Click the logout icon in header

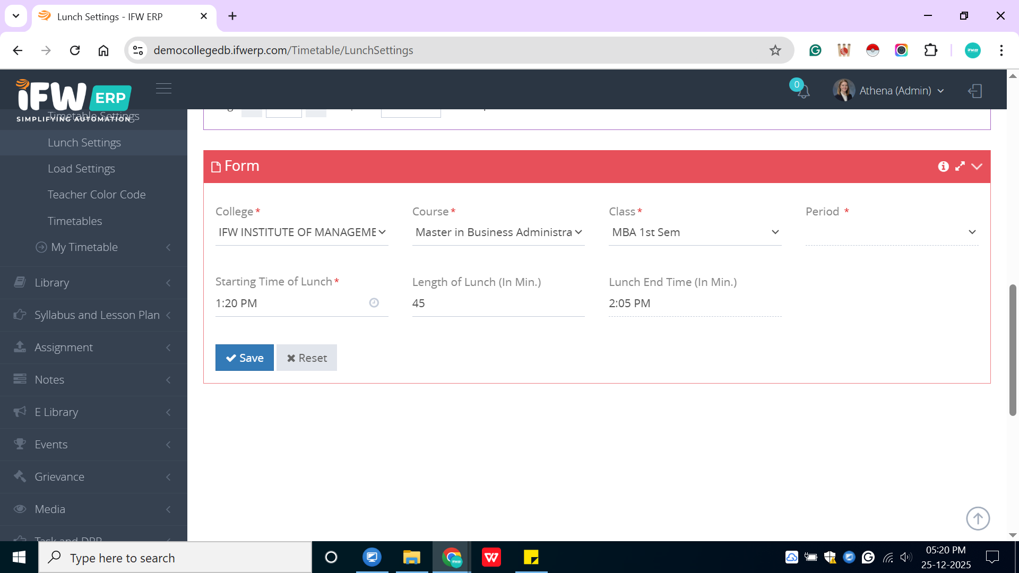coord(975,91)
